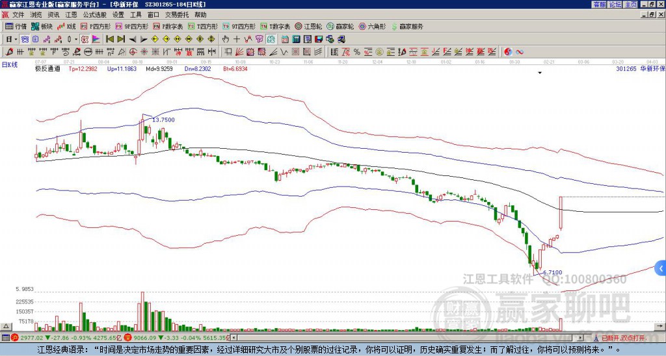This screenshot has height=356, width=666.
Task: Open the 浏览 menu
Action: click(36, 15)
